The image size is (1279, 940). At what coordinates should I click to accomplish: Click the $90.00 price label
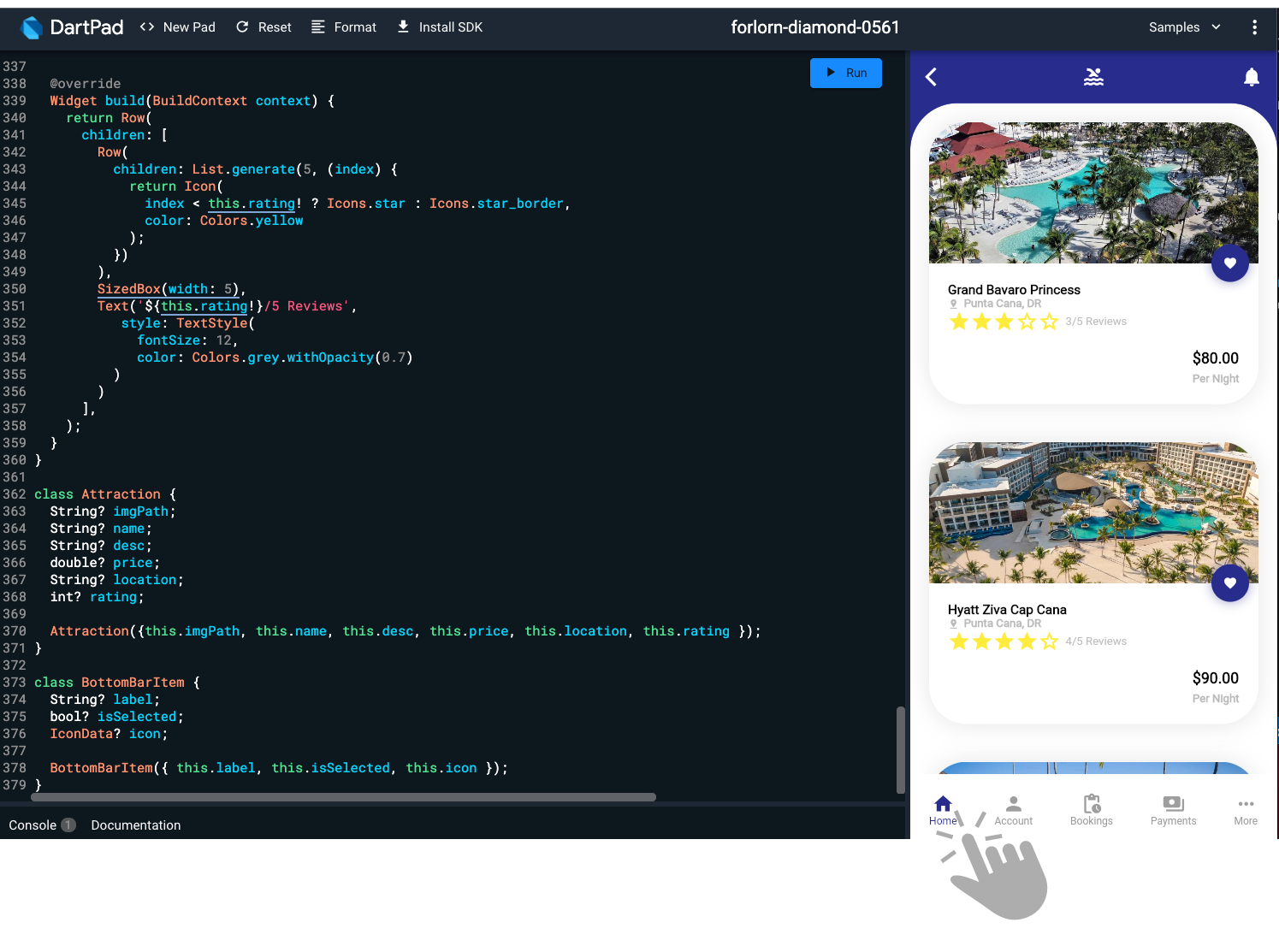pyautogui.click(x=1215, y=678)
